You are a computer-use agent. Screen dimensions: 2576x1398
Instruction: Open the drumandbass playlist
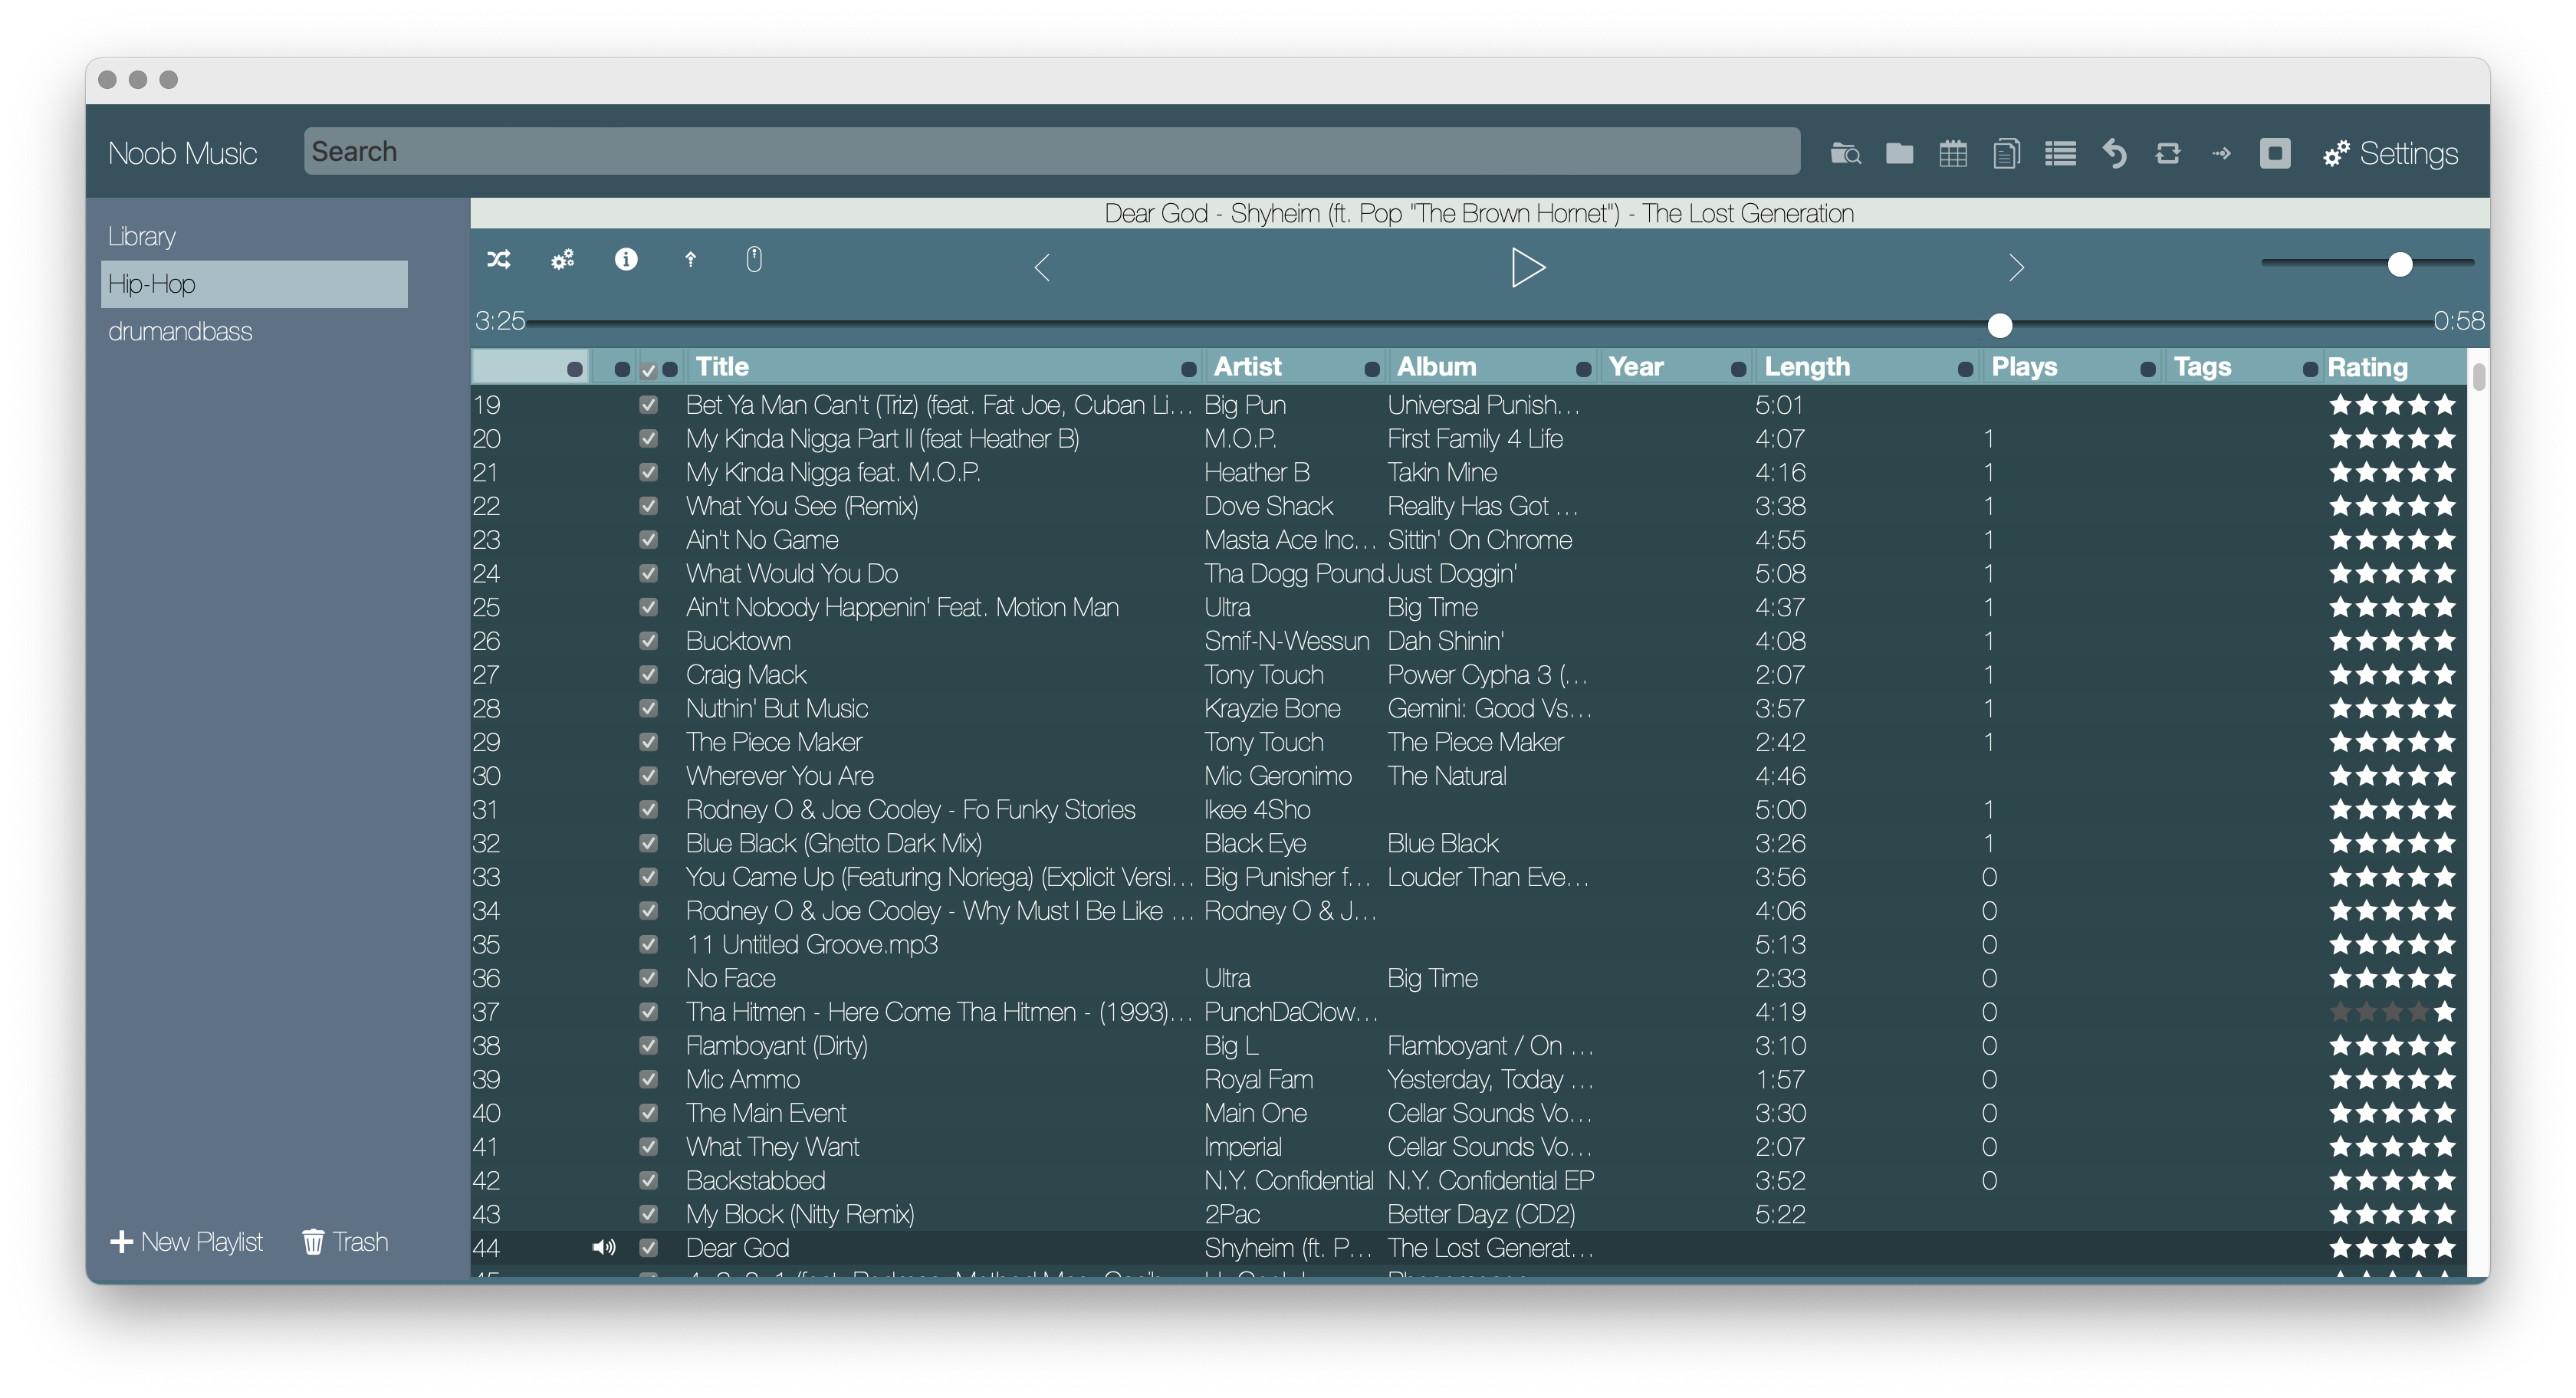(x=180, y=331)
